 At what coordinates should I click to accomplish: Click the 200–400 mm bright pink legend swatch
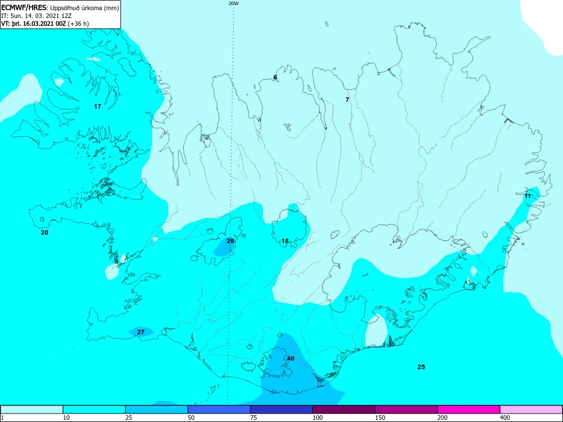pyautogui.click(x=469, y=410)
